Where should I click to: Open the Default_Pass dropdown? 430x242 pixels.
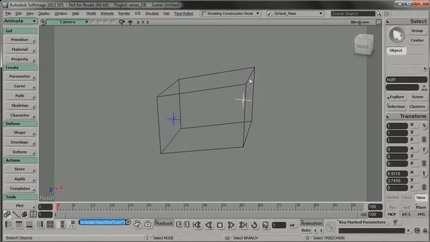295,13
